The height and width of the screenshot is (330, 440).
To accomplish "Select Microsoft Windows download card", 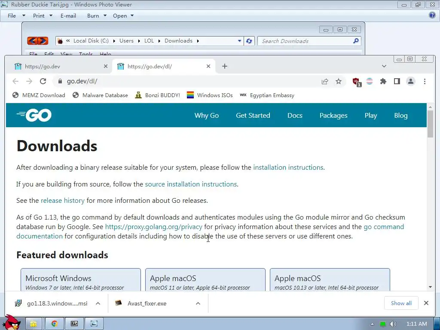I will pyautogui.click(x=81, y=280).
